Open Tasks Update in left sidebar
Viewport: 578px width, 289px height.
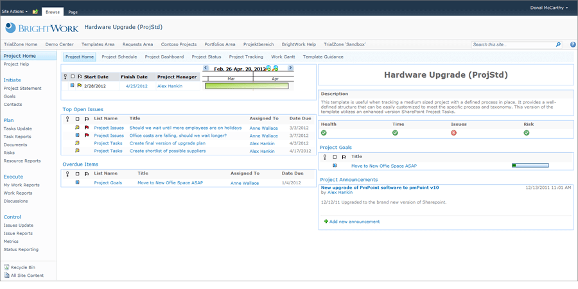click(x=18, y=128)
